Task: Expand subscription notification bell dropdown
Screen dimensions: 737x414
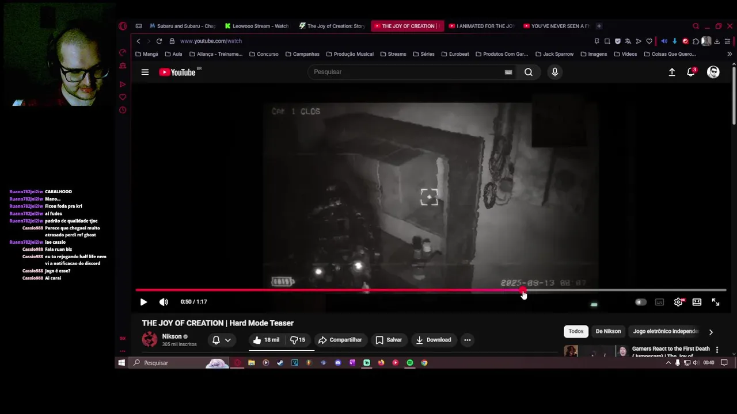Action: (222, 340)
